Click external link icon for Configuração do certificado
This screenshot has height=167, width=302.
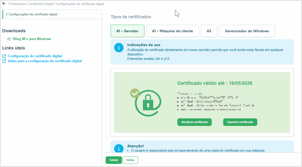coord(4,56)
